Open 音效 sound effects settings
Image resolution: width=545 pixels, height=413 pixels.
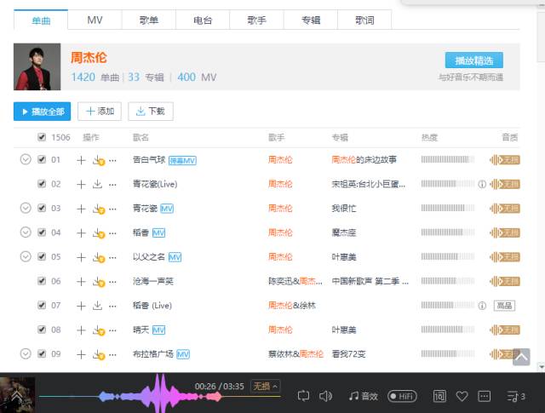pos(364,396)
